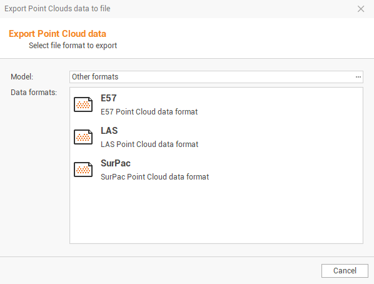Cancel the export dialog

pyautogui.click(x=345, y=271)
